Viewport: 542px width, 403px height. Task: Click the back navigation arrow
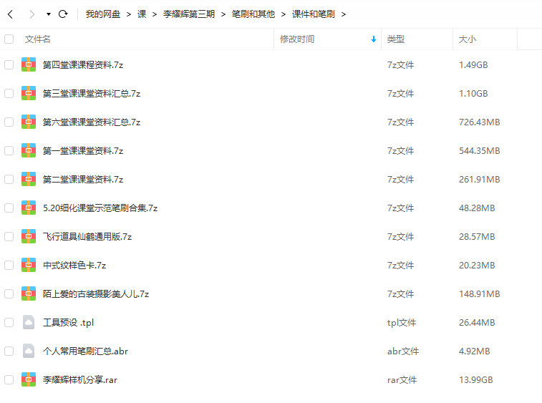coord(11,14)
